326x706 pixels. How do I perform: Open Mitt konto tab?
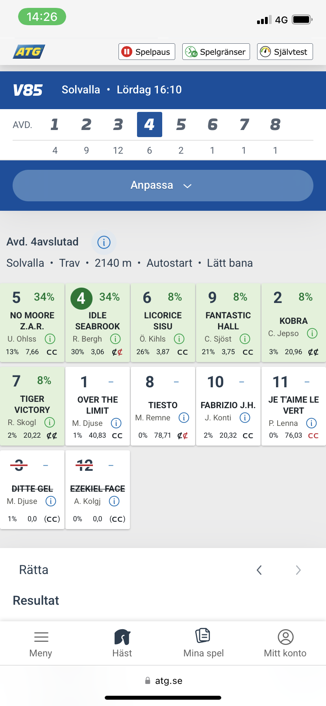pos(285,643)
